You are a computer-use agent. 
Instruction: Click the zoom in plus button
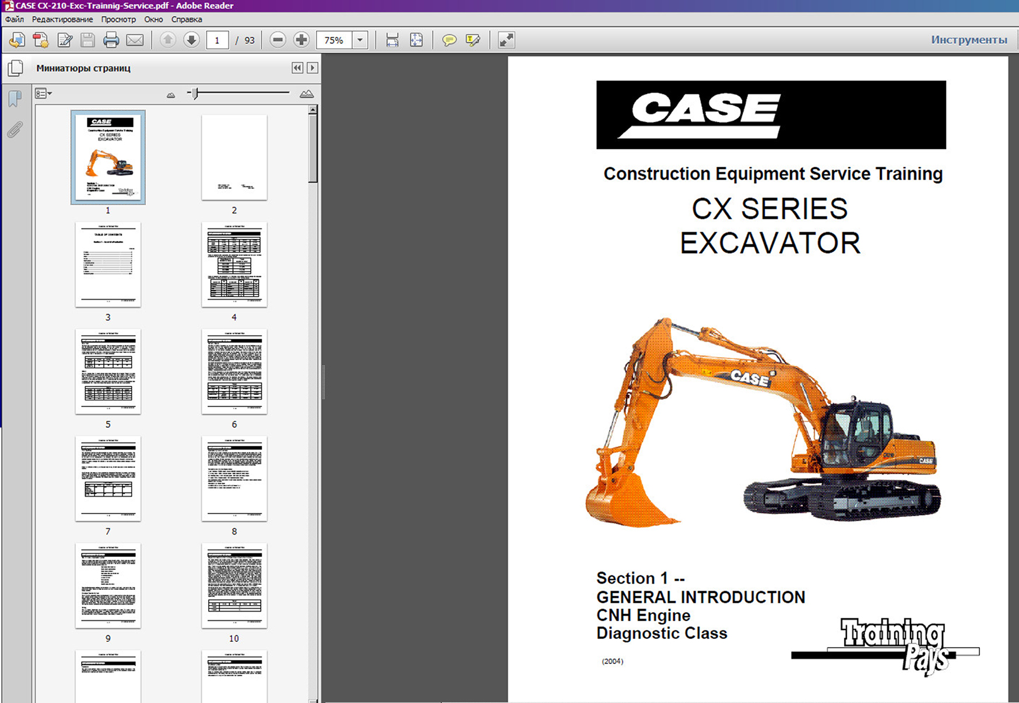click(301, 40)
